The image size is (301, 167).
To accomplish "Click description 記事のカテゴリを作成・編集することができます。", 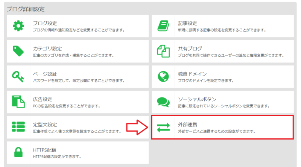I will pyautogui.click(x=73, y=55).
